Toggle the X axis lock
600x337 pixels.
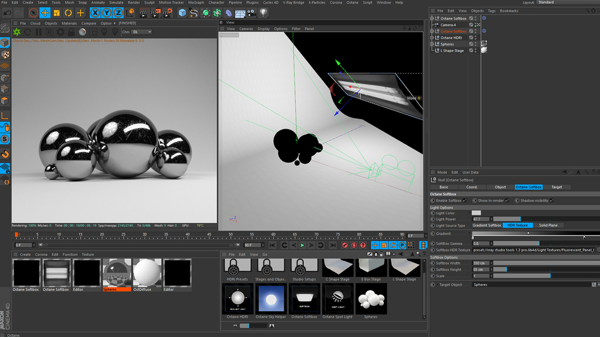pos(95,13)
